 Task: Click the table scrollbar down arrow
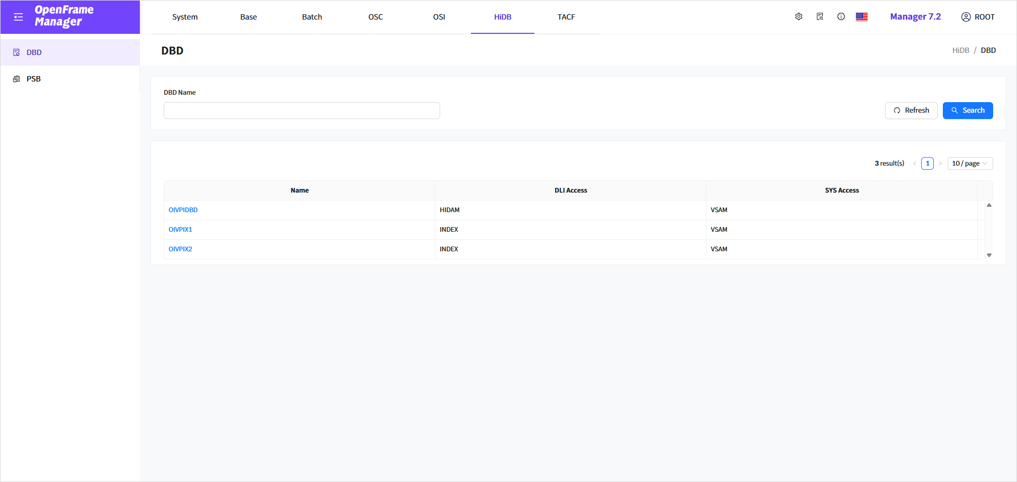tap(989, 255)
